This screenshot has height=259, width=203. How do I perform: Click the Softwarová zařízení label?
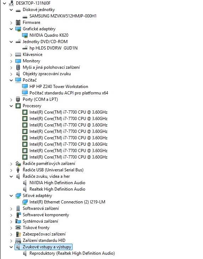tap(41, 208)
